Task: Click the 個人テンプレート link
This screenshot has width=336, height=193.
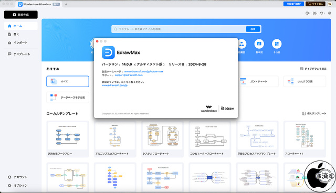Action: click(314, 113)
